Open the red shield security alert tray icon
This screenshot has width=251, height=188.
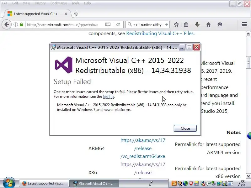tap(191, 183)
